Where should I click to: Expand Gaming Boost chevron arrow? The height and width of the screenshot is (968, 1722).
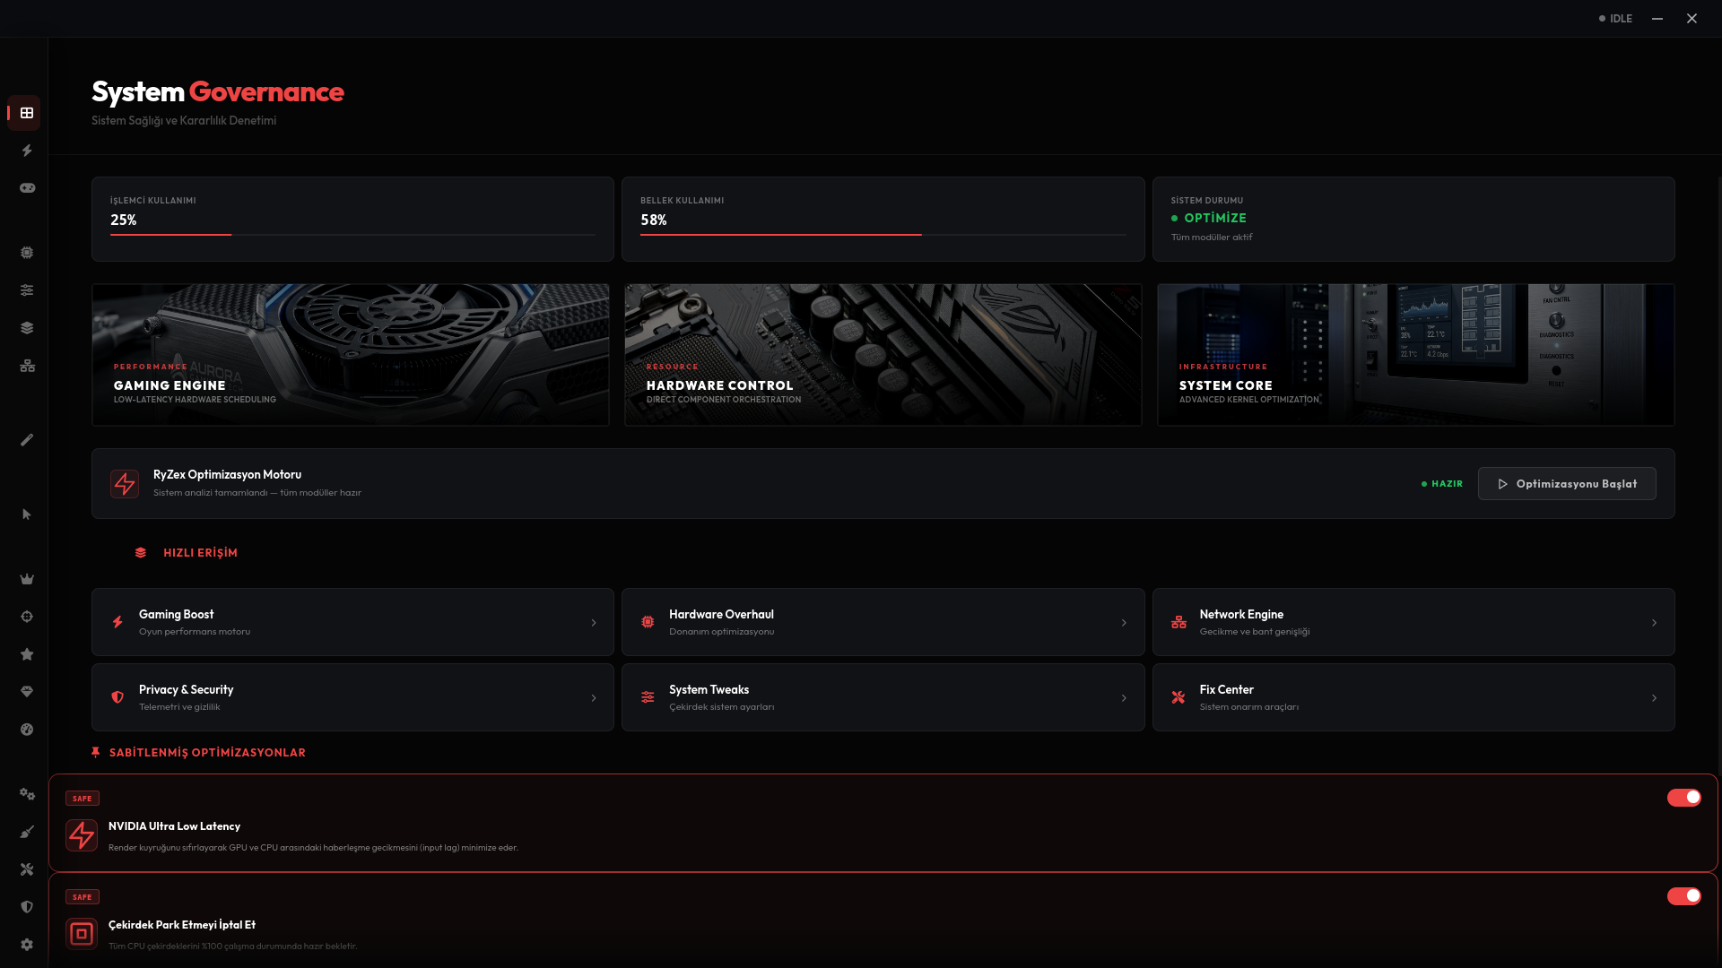[594, 623]
